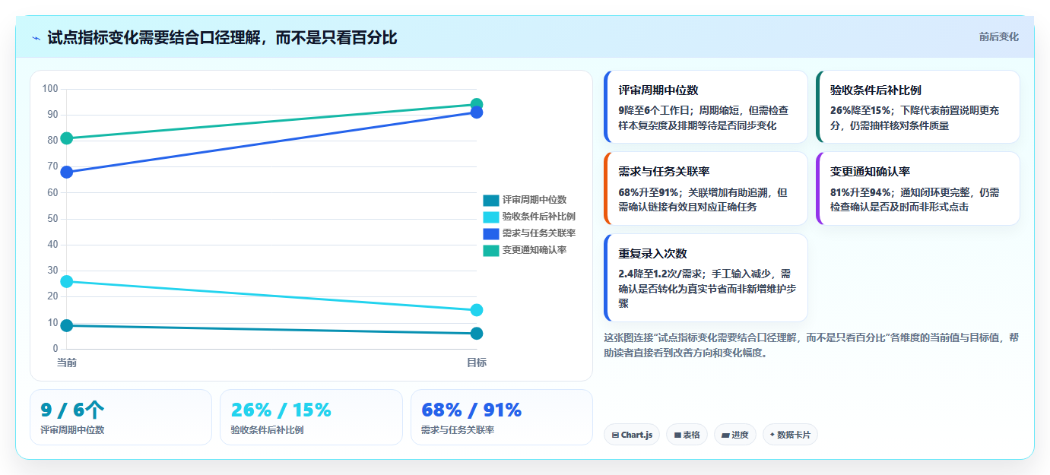Viewport: 1050px width, 475px height.
Task: Click the 数据卡片 chip
Action: click(790, 435)
